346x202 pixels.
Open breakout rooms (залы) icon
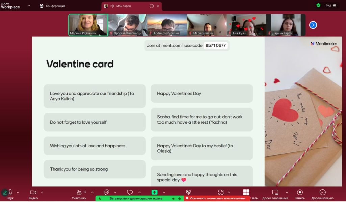point(246,192)
